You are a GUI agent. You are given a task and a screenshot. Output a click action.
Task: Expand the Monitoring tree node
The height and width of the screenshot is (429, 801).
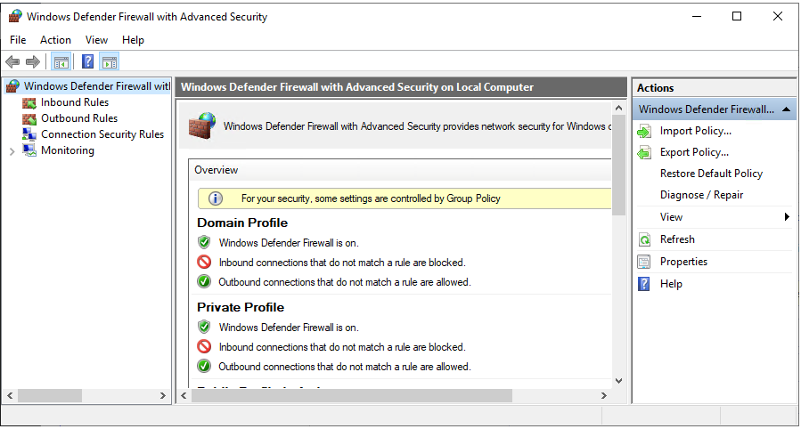click(12, 151)
